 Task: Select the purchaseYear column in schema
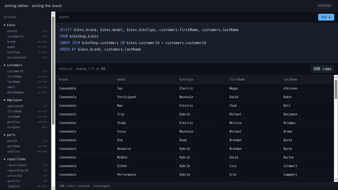point(27,57)
